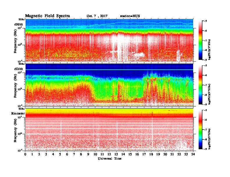
Task: Click the dD/dt panel label
Action: (x=19, y=69)
